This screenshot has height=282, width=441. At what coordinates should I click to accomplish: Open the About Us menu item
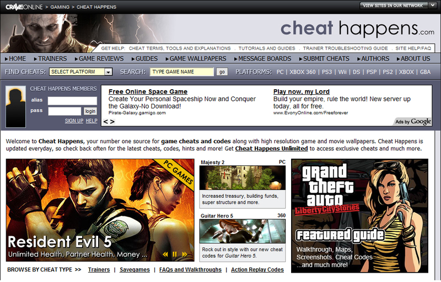point(413,58)
